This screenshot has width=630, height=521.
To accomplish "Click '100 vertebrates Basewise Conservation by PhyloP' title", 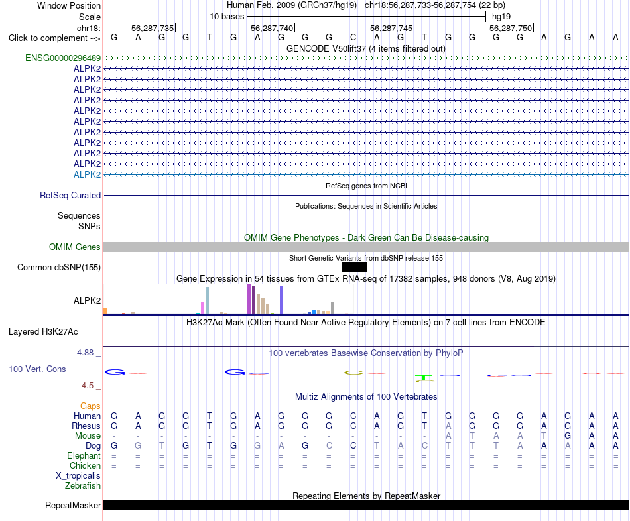I will (x=366, y=353).
